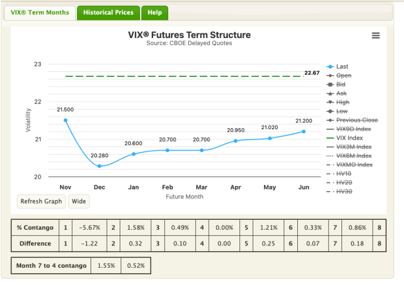Click the Jan data point at 20.600

click(133, 154)
